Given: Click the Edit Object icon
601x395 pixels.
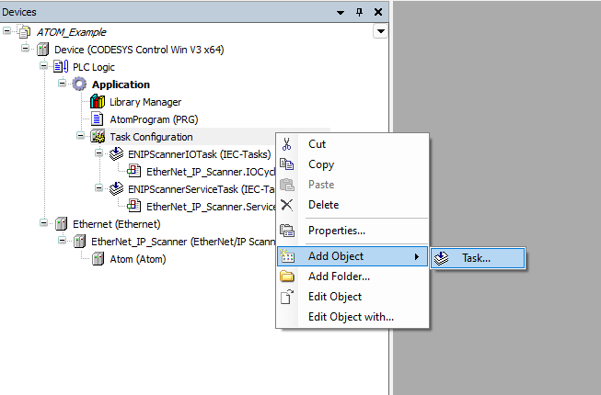Looking at the screenshot, I should point(287,297).
